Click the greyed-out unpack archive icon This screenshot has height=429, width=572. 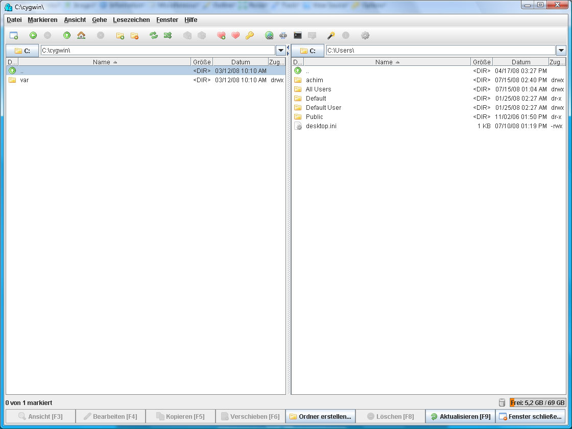[202, 35]
